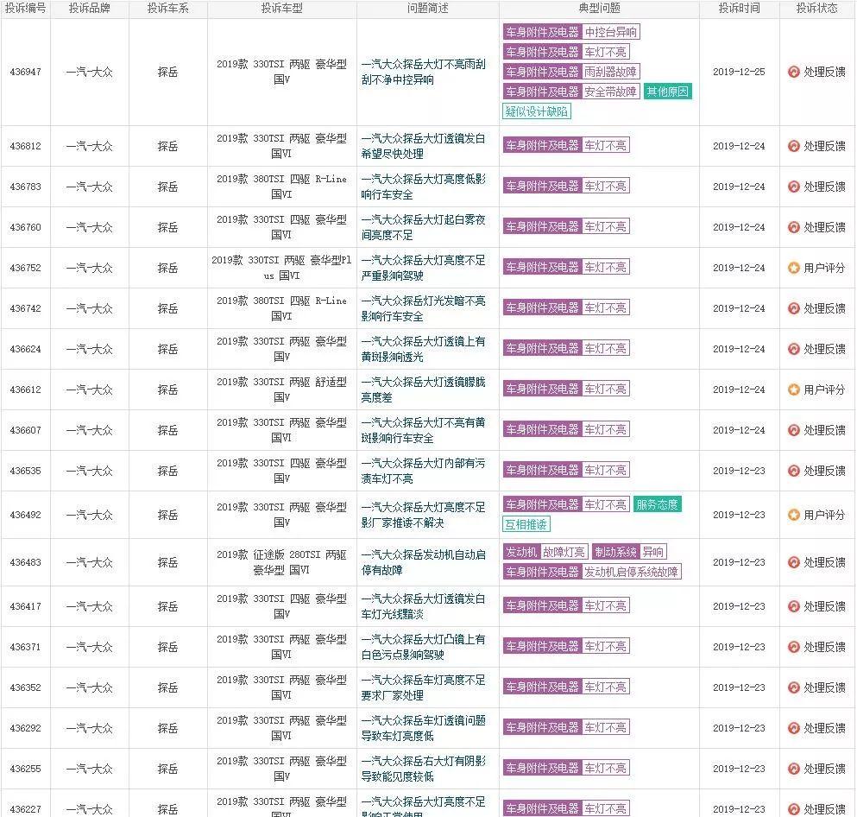This screenshot has height=817, width=857.
Task: Click the 中控台异响 tag in the first row
Action: (610, 33)
